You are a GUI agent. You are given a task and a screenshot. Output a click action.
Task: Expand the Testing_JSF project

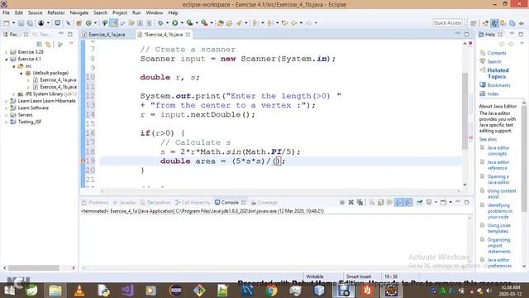(x=6, y=122)
